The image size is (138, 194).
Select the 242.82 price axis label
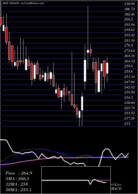(x=129, y=87)
